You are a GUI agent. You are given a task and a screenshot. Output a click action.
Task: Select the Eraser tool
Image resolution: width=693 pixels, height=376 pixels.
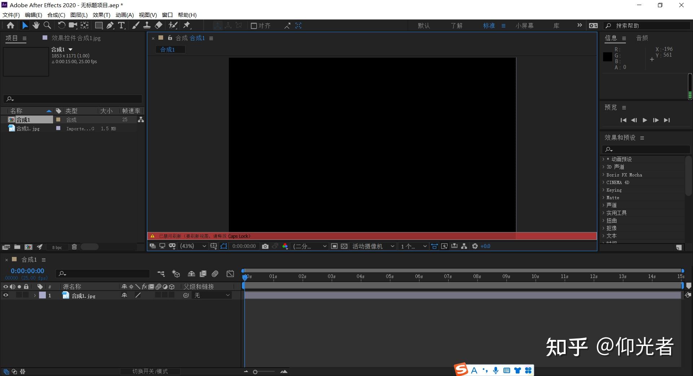[x=159, y=25]
